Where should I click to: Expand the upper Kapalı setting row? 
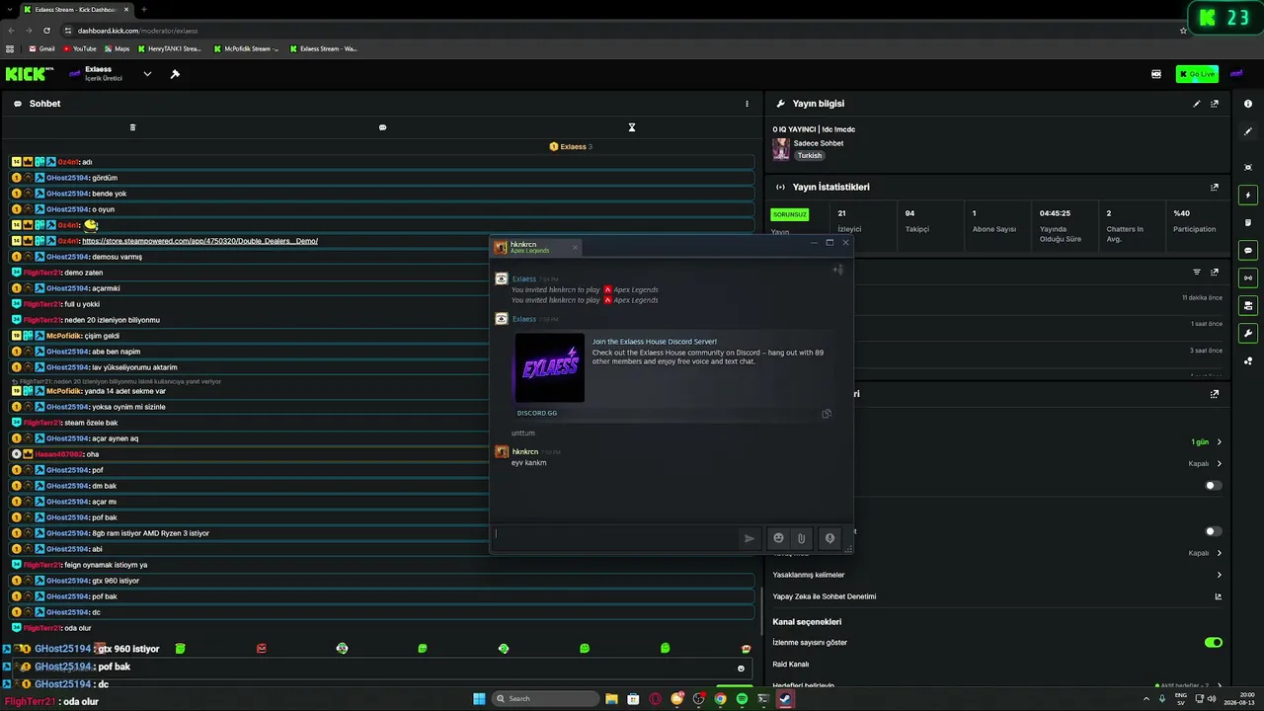[1219, 463]
